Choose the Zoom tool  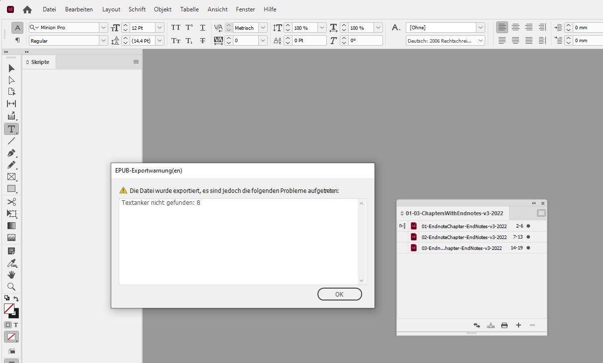[x=11, y=287]
